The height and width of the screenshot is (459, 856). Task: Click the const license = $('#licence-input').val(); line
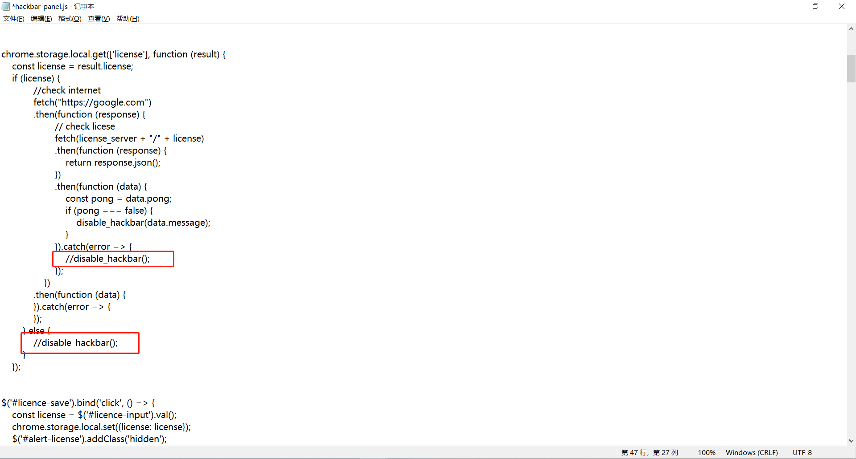tap(95, 415)
